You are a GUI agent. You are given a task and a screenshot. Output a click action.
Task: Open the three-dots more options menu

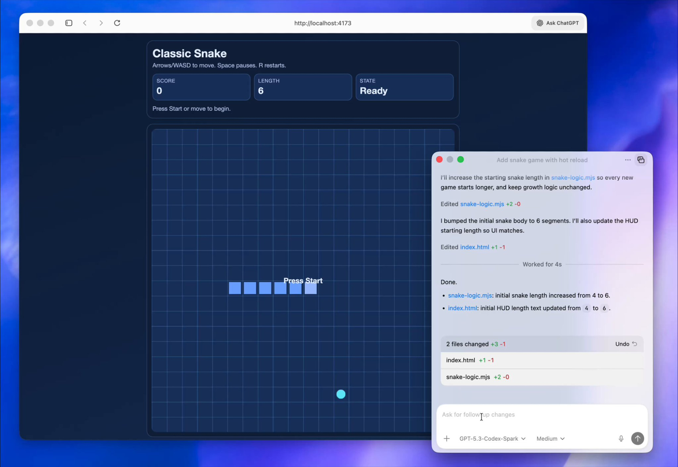point(627,160)
